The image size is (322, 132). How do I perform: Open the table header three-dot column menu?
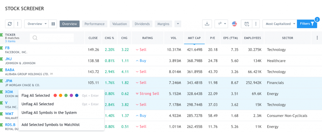tap(317, 38)
